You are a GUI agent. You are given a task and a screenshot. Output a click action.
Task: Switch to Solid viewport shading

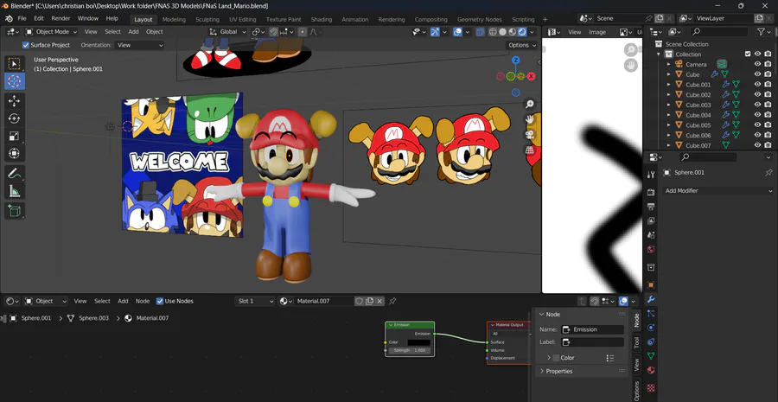[x=502, y=32]
